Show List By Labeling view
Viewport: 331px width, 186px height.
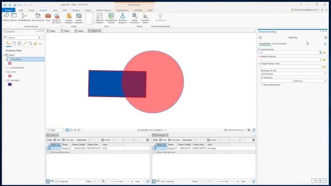tap(36, 43)
